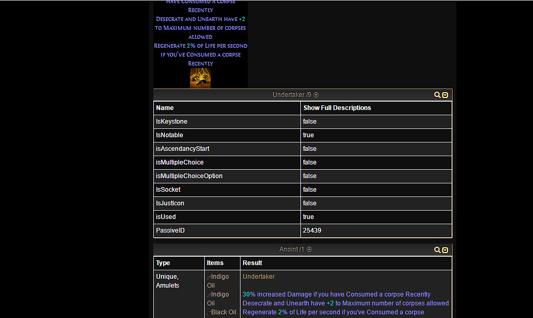Click the Black Oil item icon
Screen dimensions: 533x318
(x=209, y=312)
